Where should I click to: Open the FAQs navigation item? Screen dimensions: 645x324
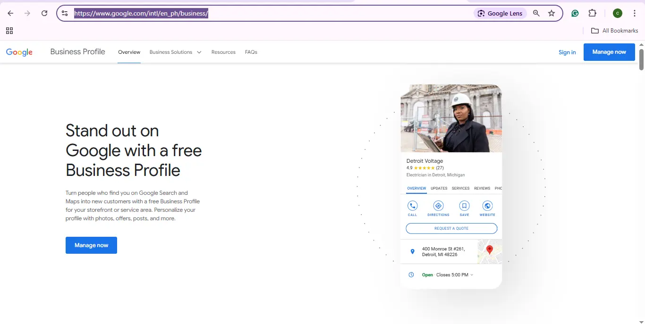[x=251, y=52]
